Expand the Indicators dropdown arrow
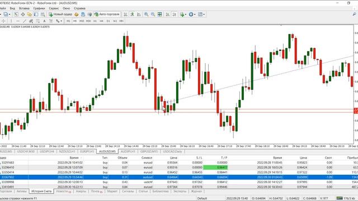The image size is (358, 201). (x=186, y=15)
